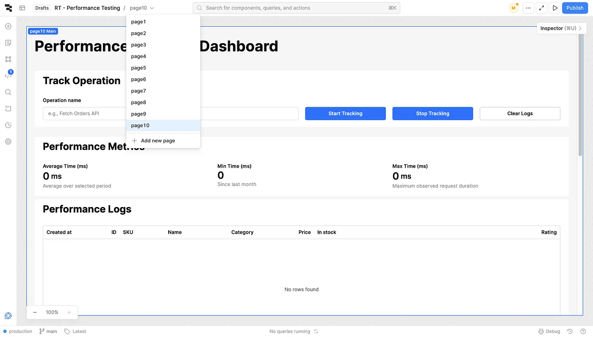Click the Operation name input field
This screenshot has width=593, height=337.
click(171, 113)
